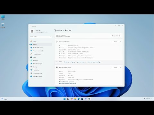Open File Explorer from the taskbar
This screenshot has height=115, width=154.
(x=75, y=99)
